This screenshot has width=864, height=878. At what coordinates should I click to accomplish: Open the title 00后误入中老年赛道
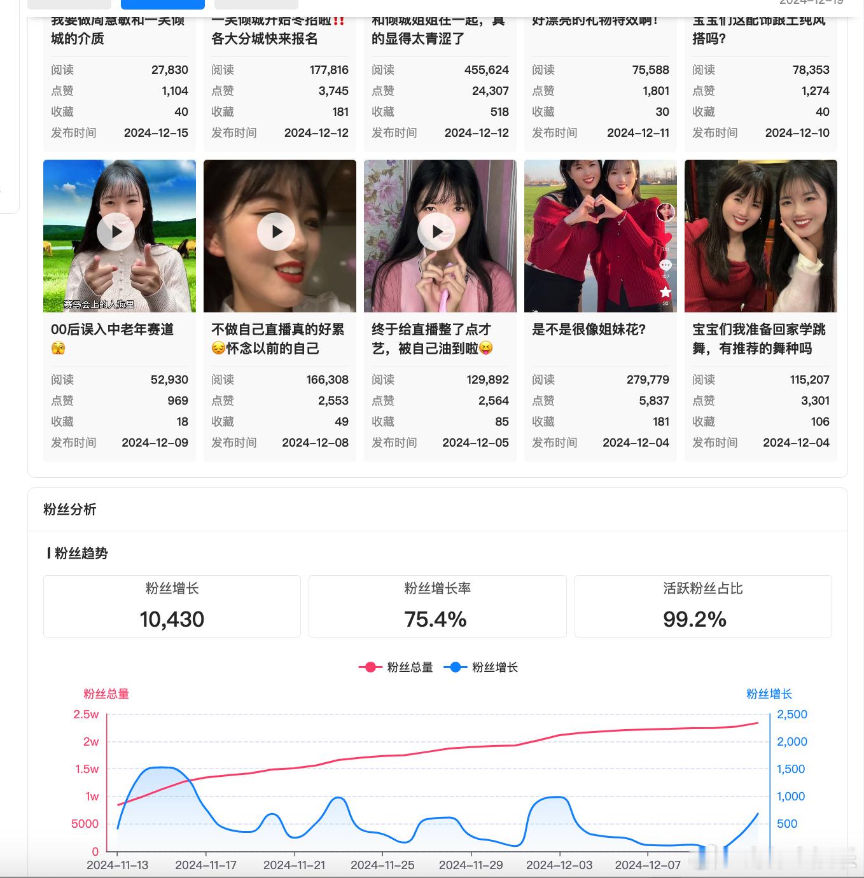pos(112,338)
